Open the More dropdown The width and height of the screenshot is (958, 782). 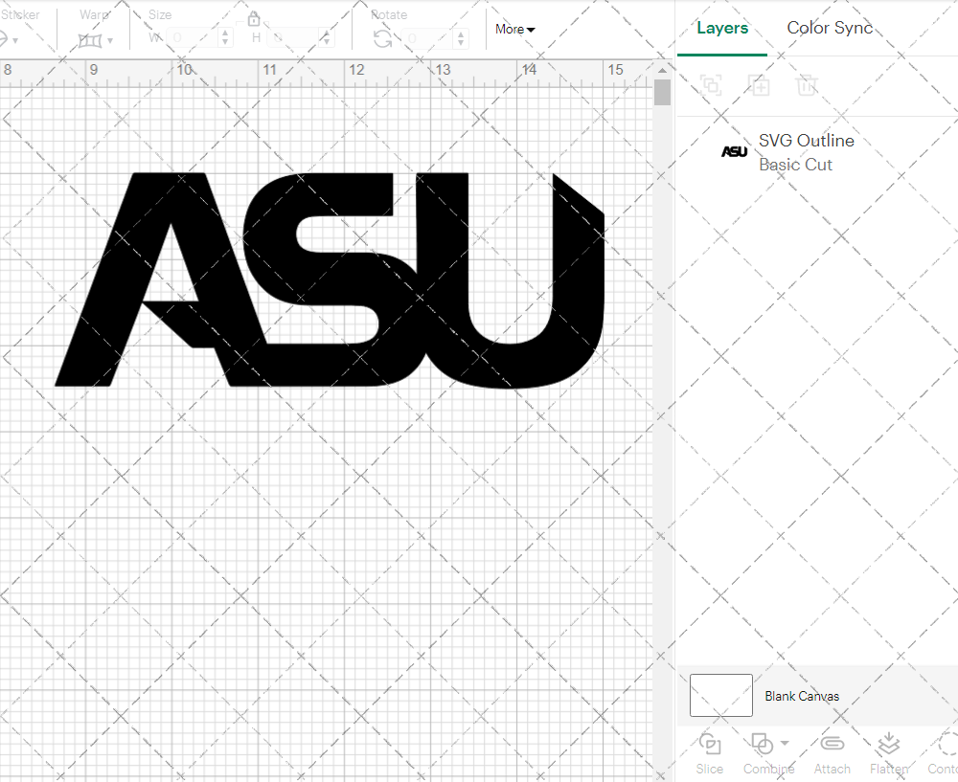coord(514,30)
